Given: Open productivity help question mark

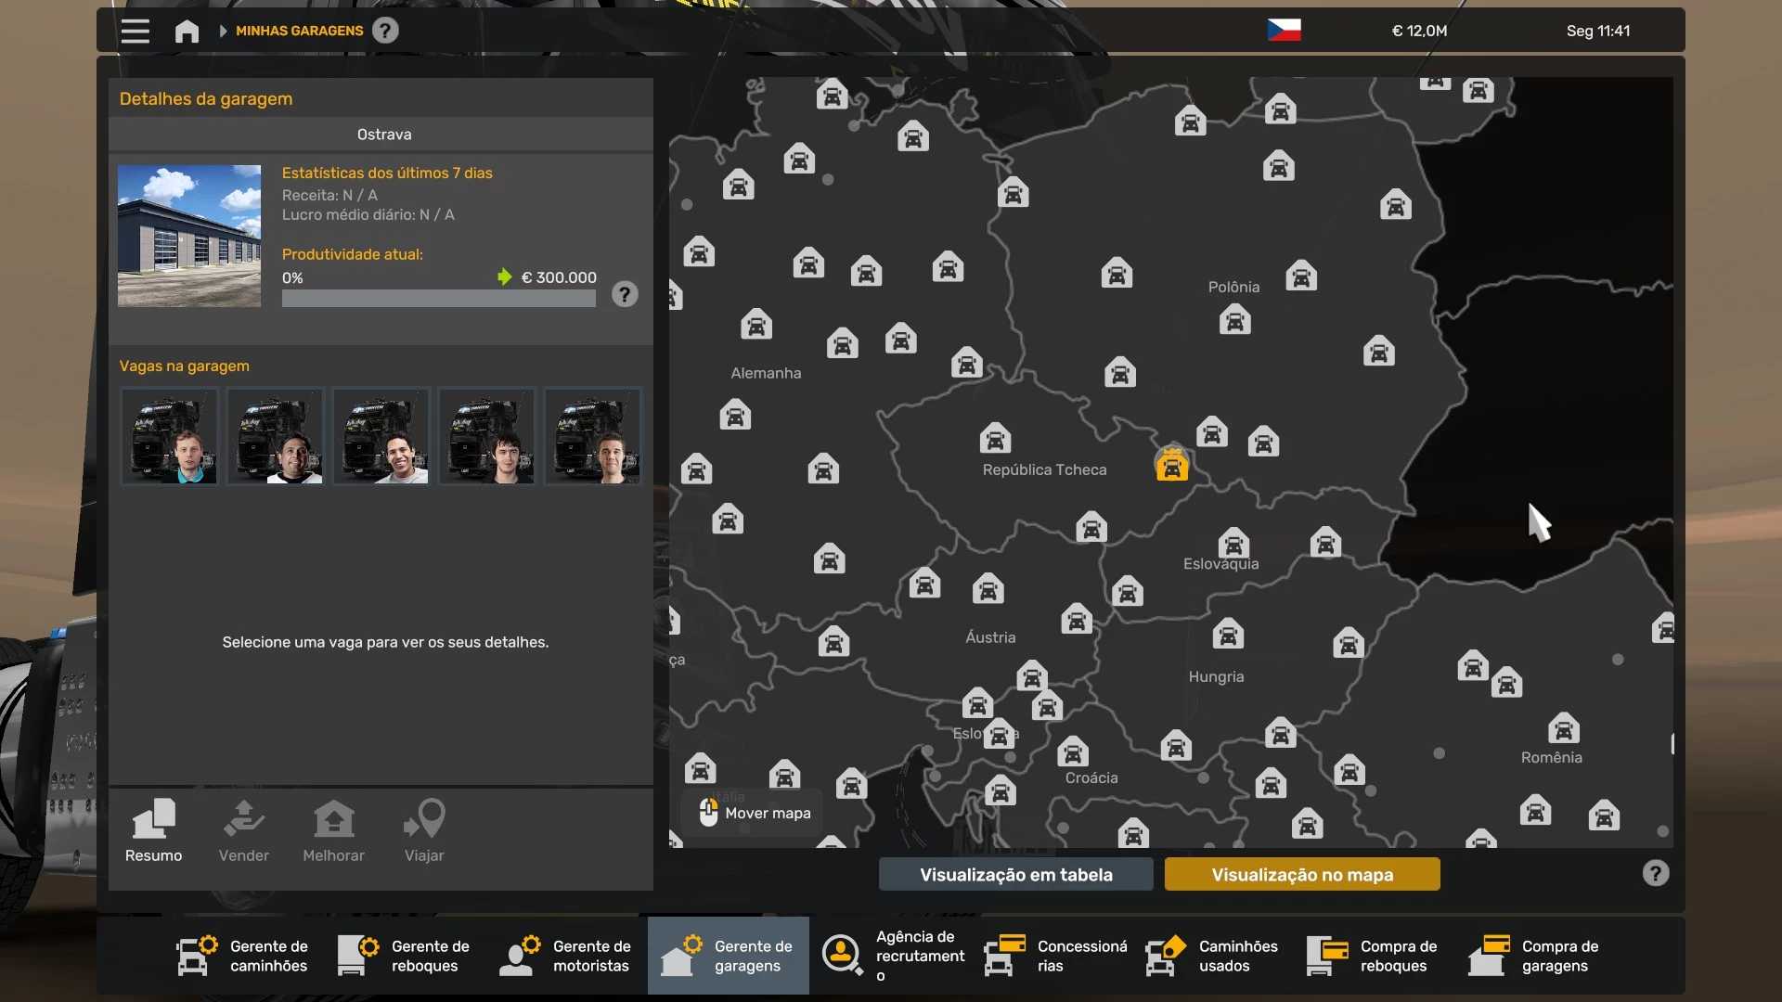Looking at the screenshot, I should click(625, 295).
